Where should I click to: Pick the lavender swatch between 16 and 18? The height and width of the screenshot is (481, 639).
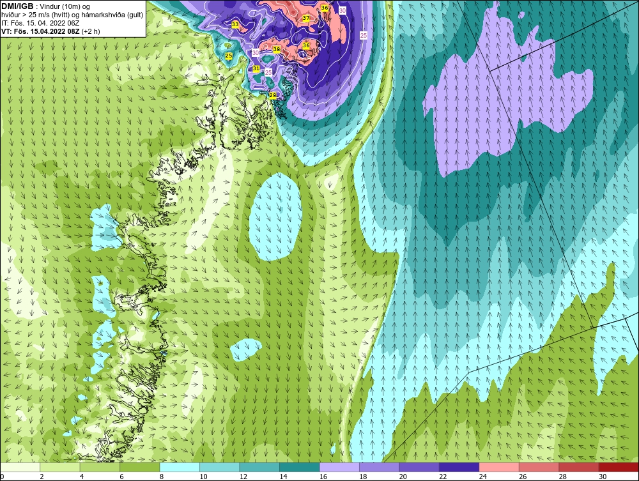339,467
